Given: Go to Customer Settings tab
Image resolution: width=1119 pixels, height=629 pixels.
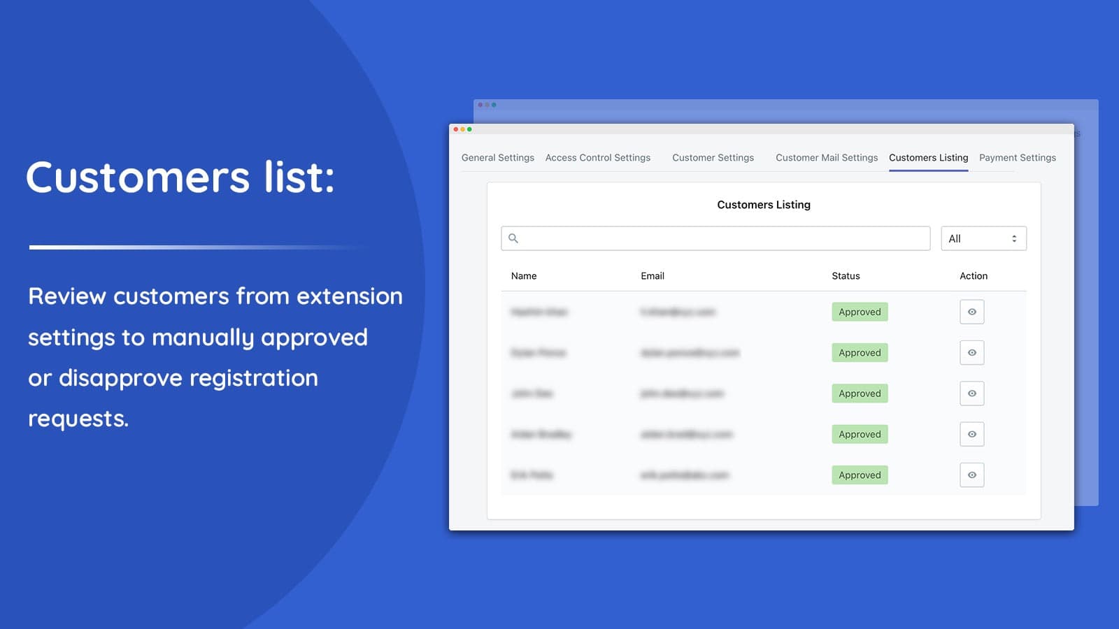Looking at the screenshot, I should point(713,158).
